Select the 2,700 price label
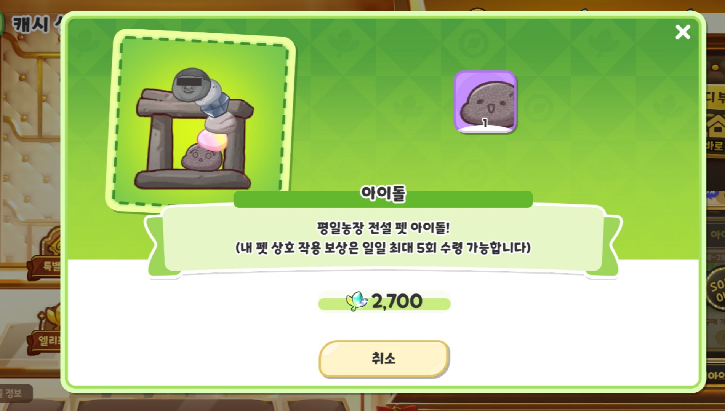725x411 pixels. tap(397, 301)
